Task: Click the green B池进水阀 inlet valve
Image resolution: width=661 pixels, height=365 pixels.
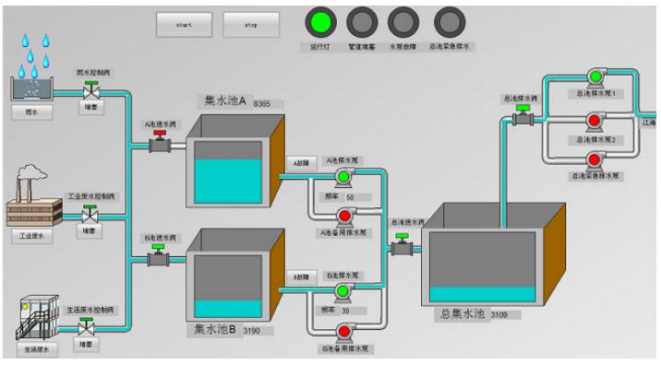Action: (158, 255)
